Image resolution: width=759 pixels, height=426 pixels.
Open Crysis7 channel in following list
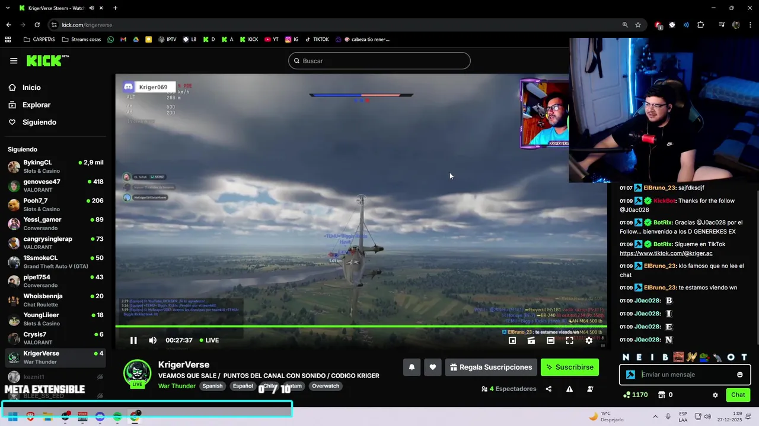click(x=56, y=338)
